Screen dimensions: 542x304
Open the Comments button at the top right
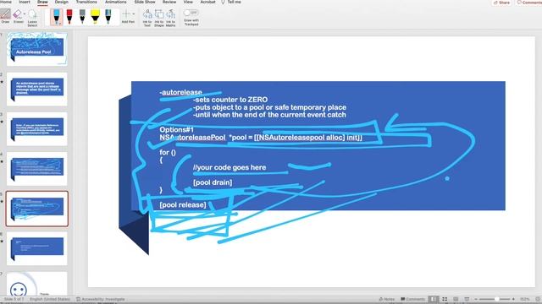point(528,3)
